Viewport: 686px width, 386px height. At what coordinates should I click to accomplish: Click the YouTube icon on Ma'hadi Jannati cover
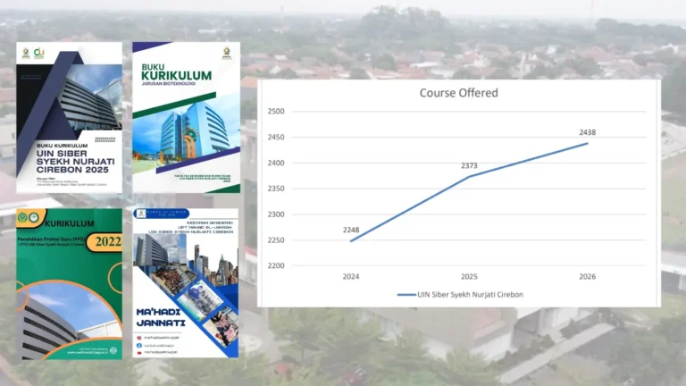coord(139,352)
